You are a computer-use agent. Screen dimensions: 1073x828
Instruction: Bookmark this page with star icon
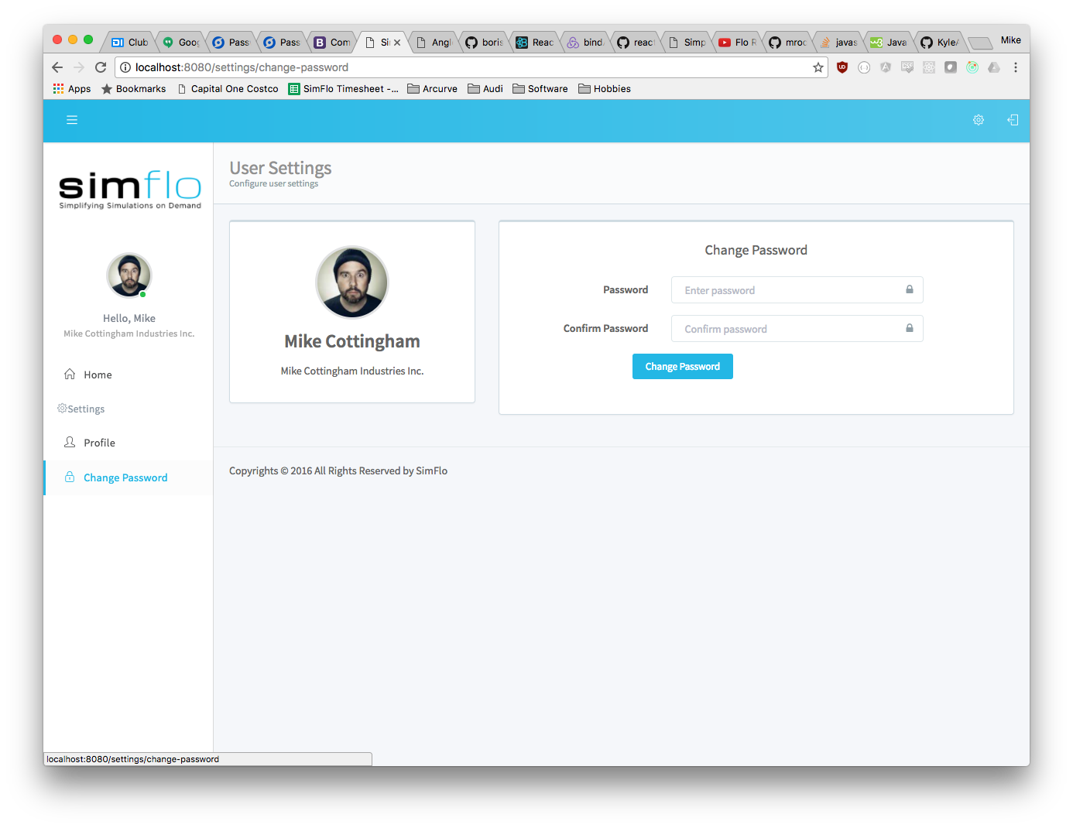[818, 67]
